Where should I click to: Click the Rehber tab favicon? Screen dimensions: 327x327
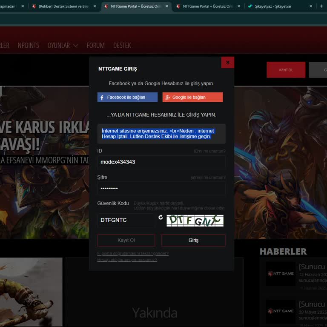[x=34, y=6]
